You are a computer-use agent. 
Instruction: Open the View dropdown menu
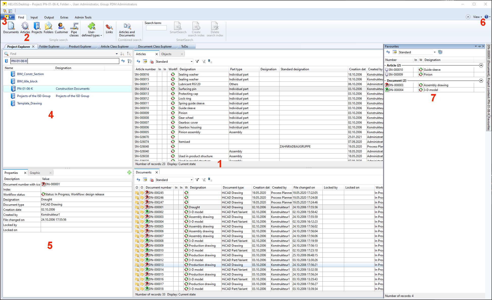(x=477, y=17)
